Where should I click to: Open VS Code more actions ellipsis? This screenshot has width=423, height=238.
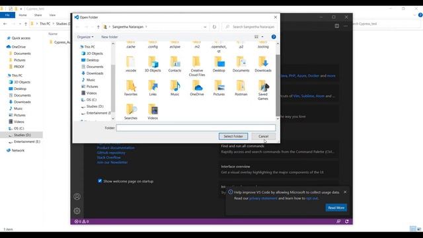346,26
